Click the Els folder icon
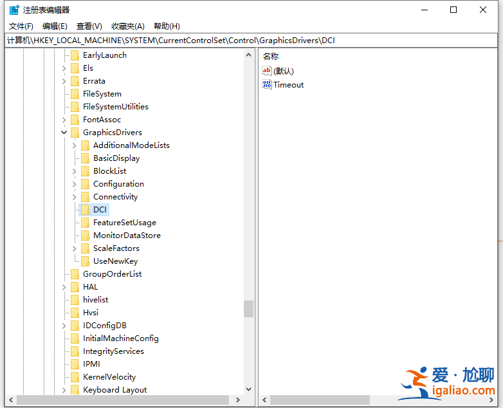 75,68
